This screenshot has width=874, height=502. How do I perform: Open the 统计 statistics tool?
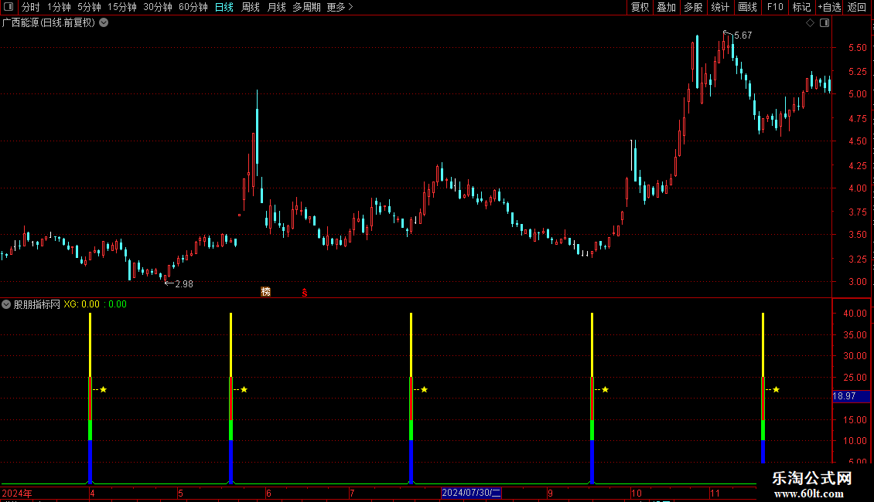[x=719, y=7]
